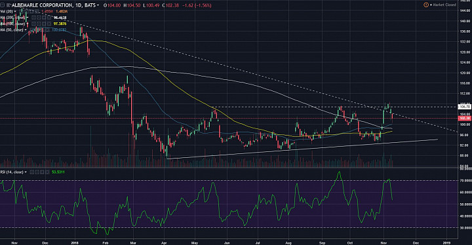Image resolution: width=472 pixels, height=245 pixels.
Task: Open the ALBEMARLE CORPORATION symbol title dropdown arrow
Action: 98,5
